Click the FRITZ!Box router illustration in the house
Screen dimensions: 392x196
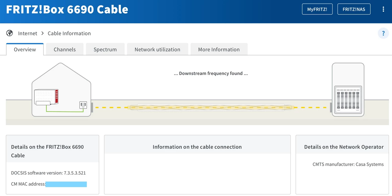[x=46, y=97]
